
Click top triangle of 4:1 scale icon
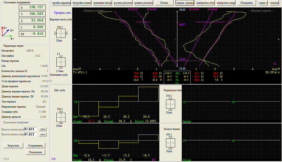61,56
